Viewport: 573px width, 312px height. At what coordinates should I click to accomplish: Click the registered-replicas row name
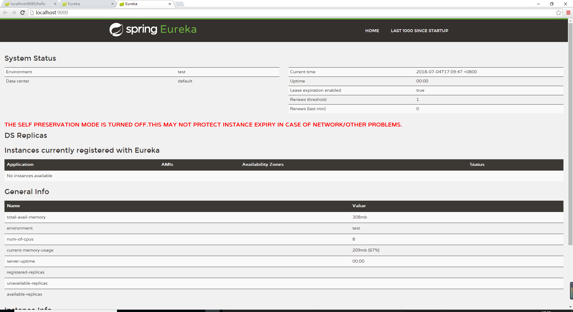(26, 272)
